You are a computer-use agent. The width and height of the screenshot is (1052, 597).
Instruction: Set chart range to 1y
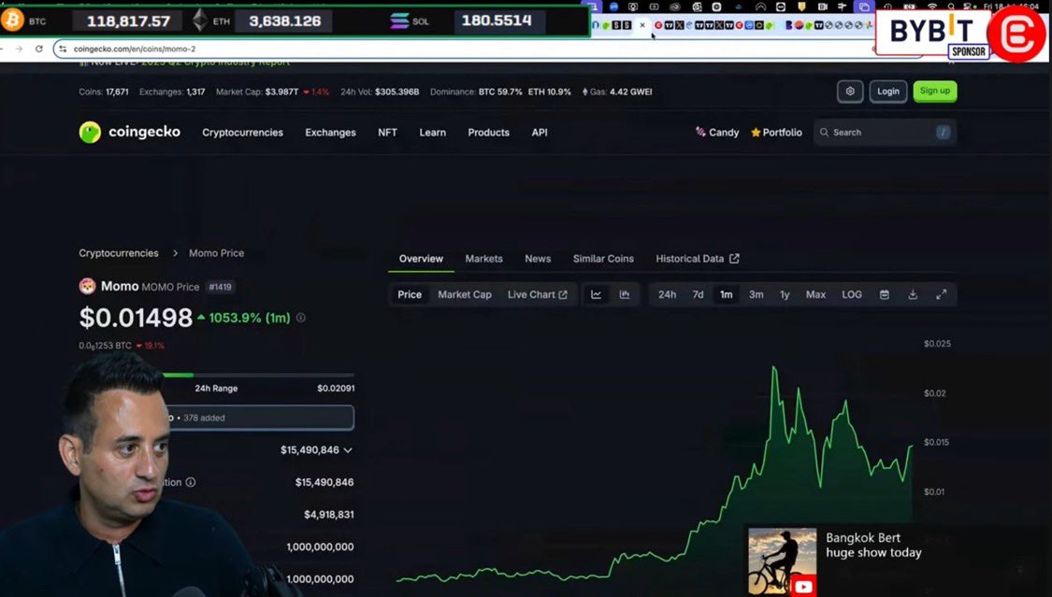(785, 294)
